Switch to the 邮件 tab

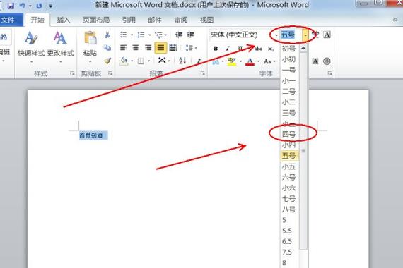click(x=155, y=20)
